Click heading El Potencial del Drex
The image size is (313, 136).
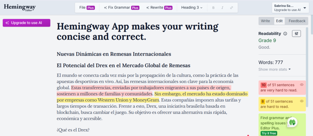(x=123, y=65)
